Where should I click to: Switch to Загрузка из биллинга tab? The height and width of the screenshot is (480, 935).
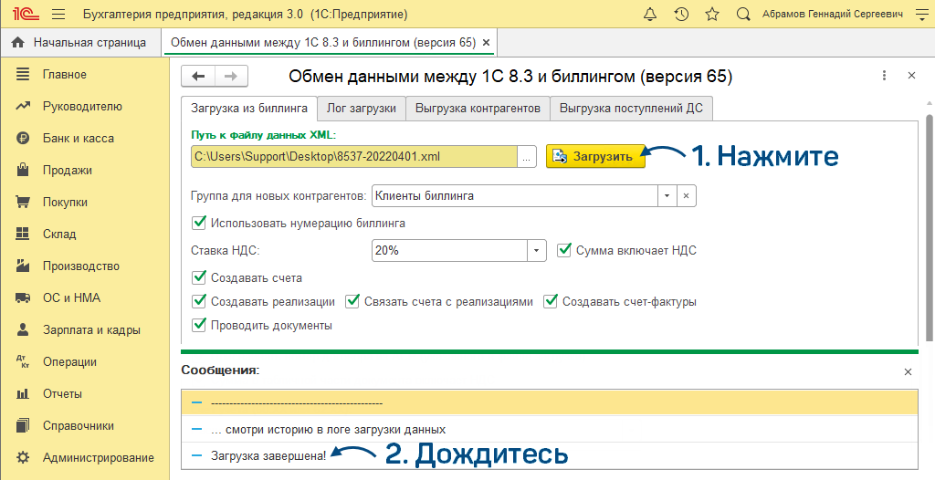[249, 109]
